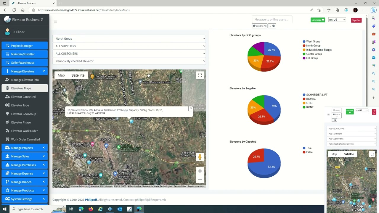The height and width of the screenshot is (213, 379).
Task: Open the browser Collections icon
Action: (x=338, y=10)
